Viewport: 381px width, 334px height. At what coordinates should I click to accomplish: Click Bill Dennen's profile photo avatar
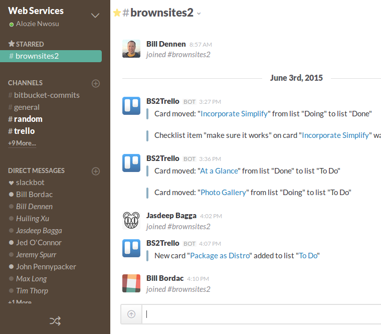(x=131, y=49)
